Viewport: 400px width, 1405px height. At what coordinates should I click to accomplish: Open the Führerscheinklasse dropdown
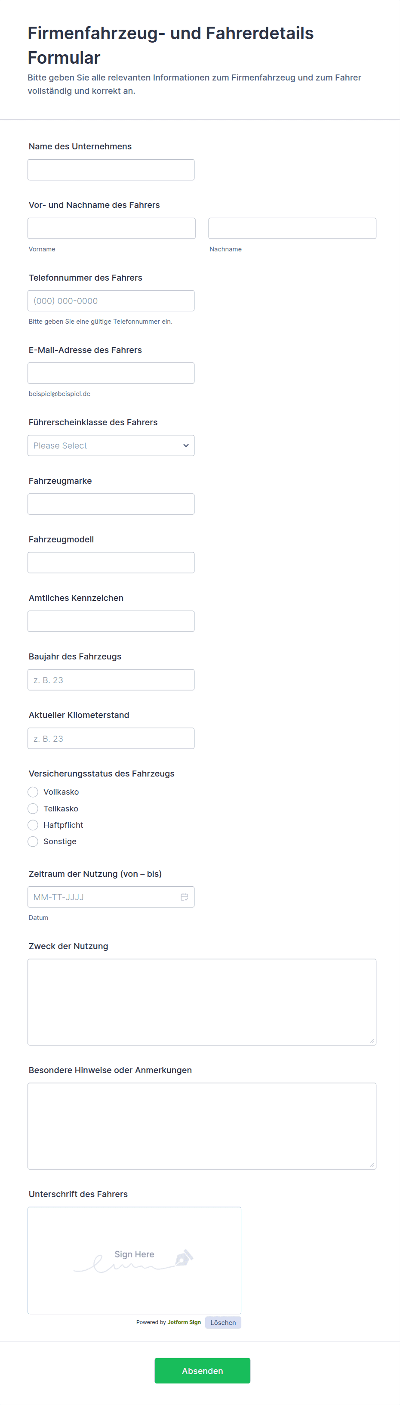click(x=111, y=446)
